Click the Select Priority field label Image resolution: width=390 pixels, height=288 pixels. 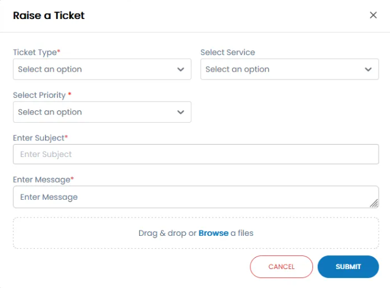39,95
